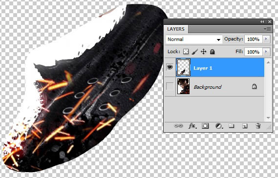Switch to the LAYERS tab
Image resolution: width=278 pixels, height=178 pixels.
click(176, 29)
